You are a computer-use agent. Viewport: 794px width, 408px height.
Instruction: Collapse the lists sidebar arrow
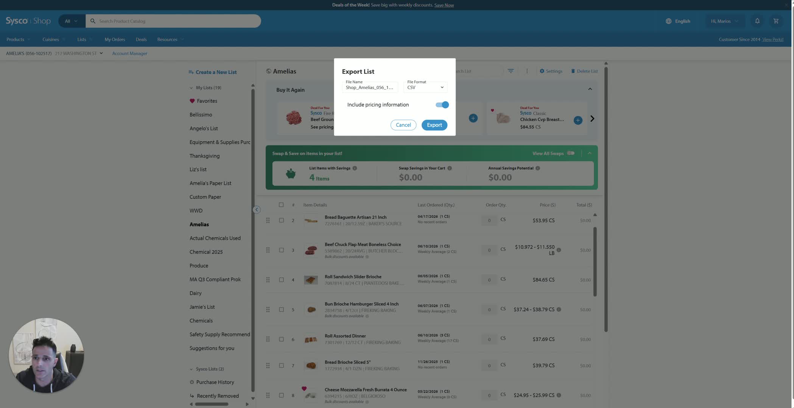(x=256, y=210)
